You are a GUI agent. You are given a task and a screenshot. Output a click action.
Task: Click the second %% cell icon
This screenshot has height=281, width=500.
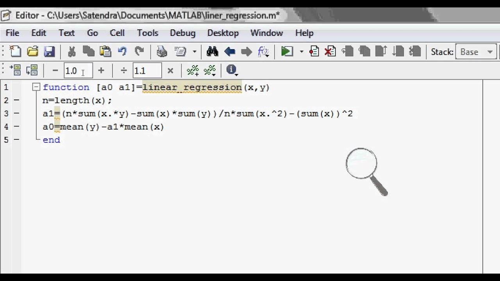coord(210,70)
